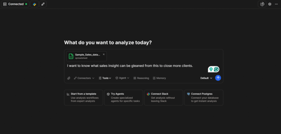Choose the Try Agents card
Viewport: 281px width, 134px height.
(x=124, y=97)
